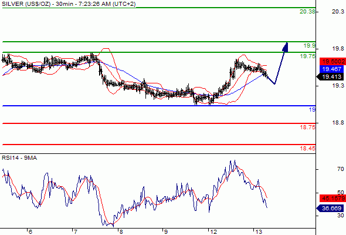346x235 pixels.
Task: Select the 20.38 resistance level label
Action: pyautogui.click(x=307, y=12)
